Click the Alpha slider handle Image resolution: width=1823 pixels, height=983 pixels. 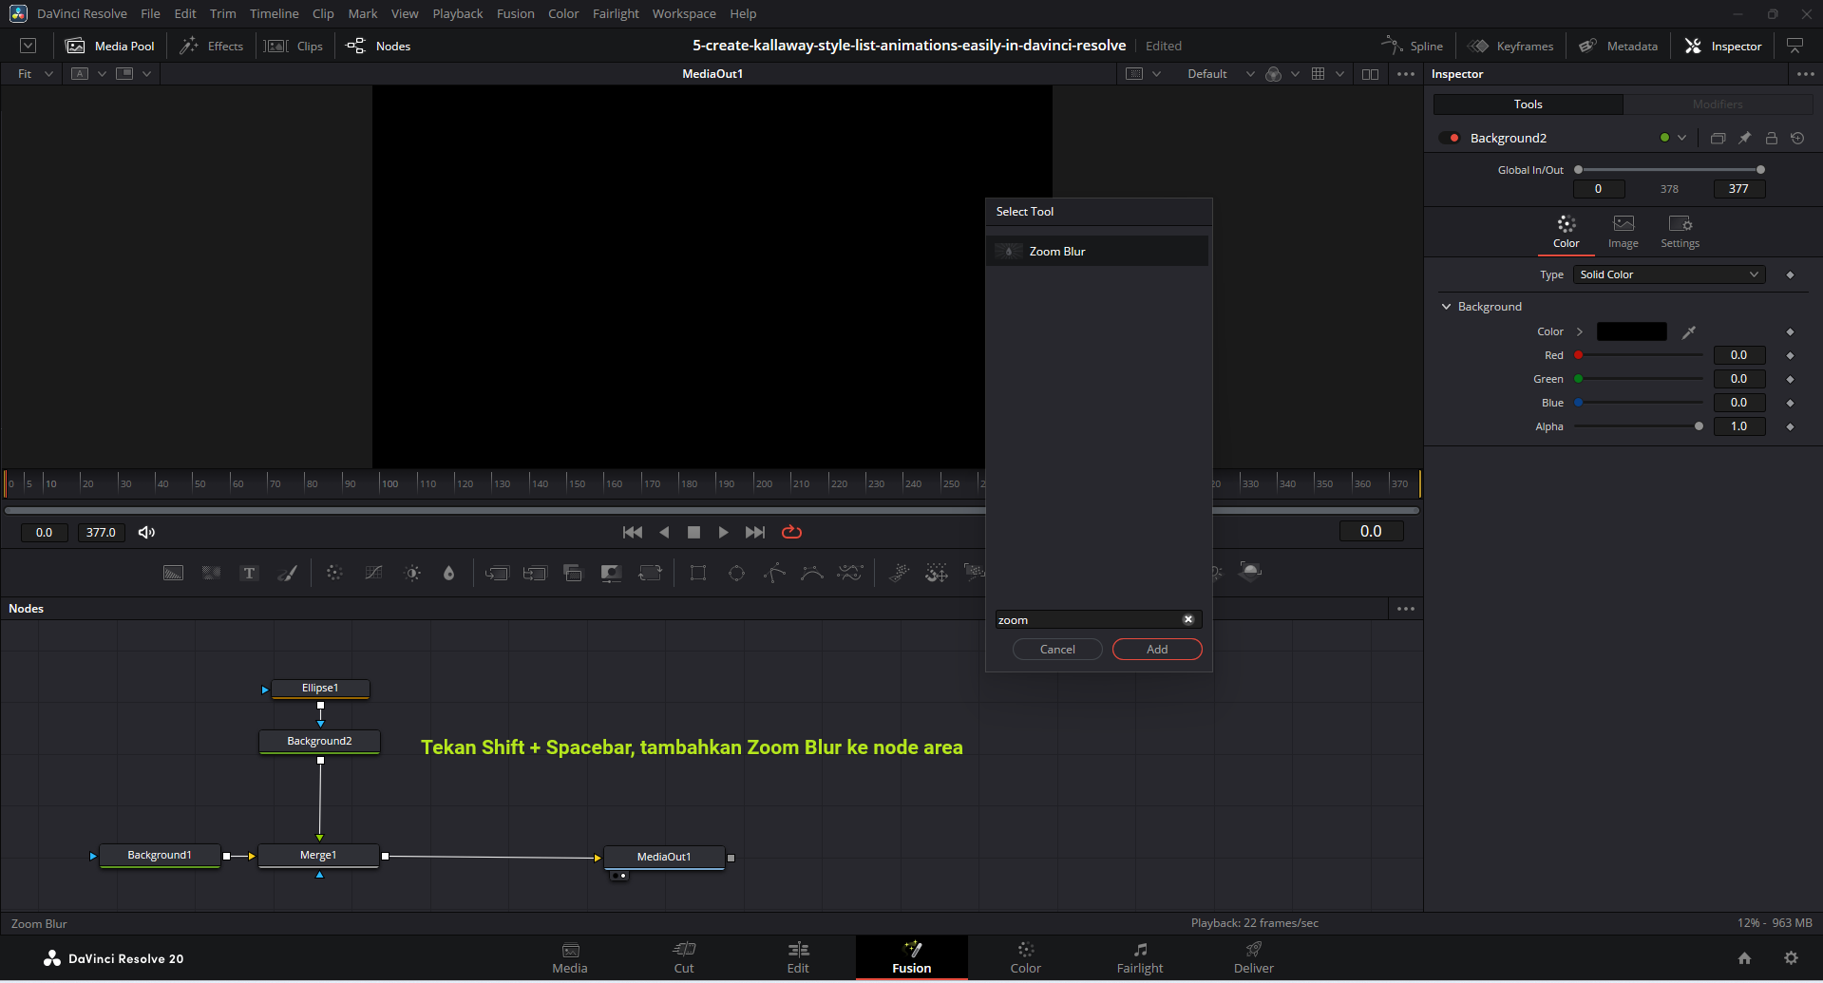[x=1699, y=426]
